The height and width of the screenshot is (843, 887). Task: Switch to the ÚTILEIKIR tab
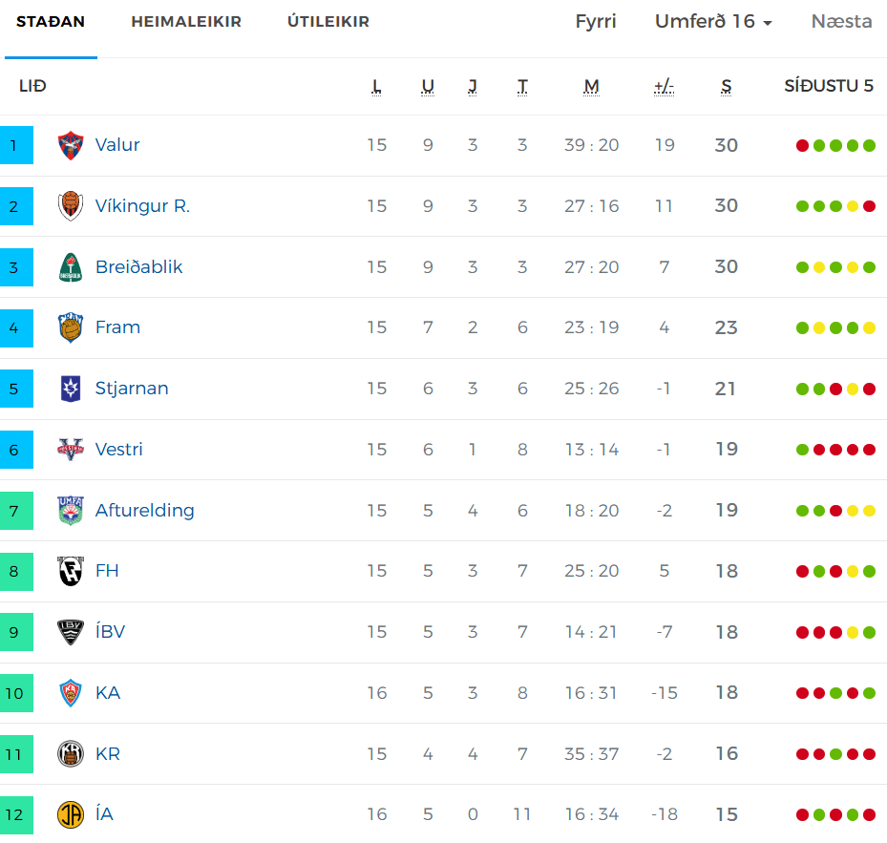pyautogui.click(x=328, y=22)
